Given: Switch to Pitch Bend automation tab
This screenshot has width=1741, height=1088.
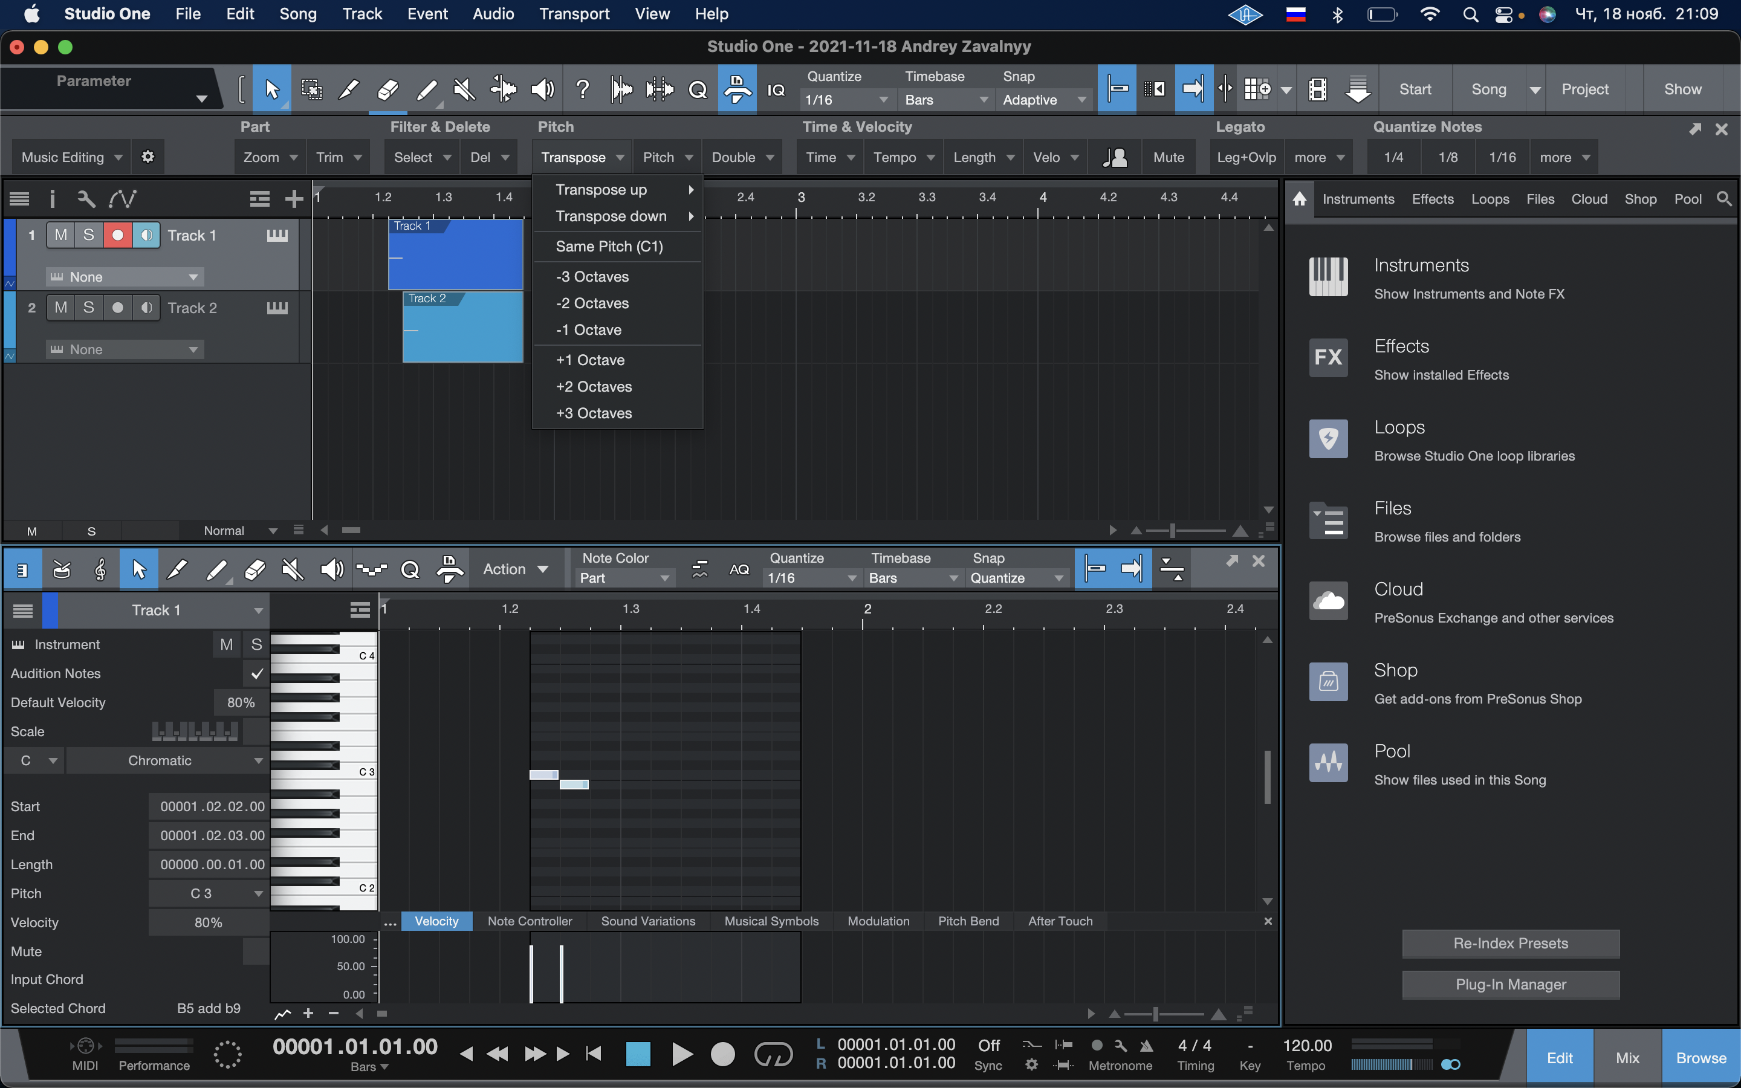Looking at the screenshot, I should pos(968,921).
